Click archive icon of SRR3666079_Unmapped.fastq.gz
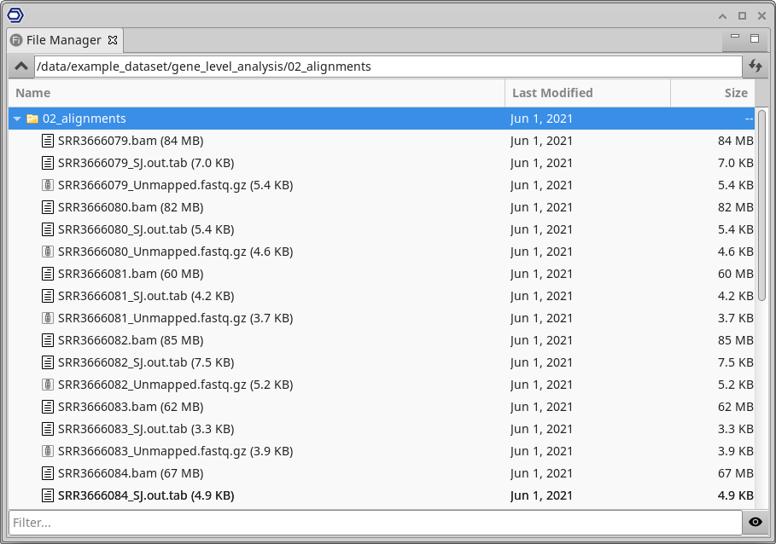 coord(48,185)
